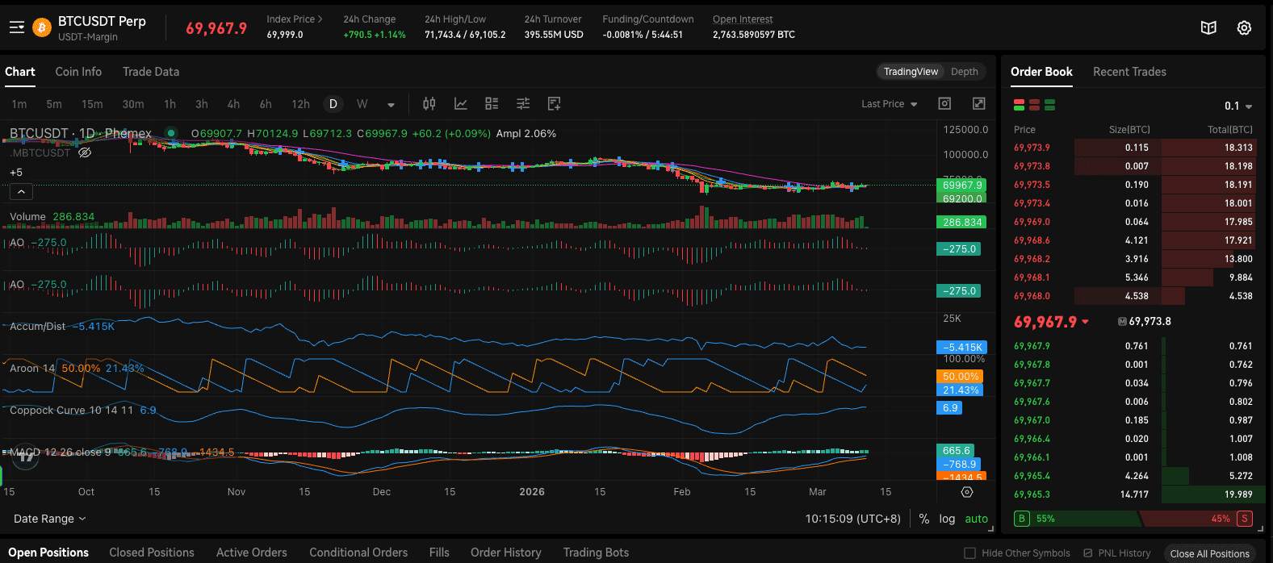Toggle visibility of .MBTCUSDT series

tap(85, 152)
